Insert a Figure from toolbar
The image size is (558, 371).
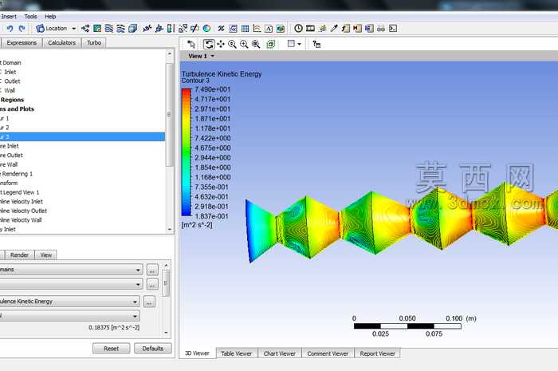click(x=281, y=29)
